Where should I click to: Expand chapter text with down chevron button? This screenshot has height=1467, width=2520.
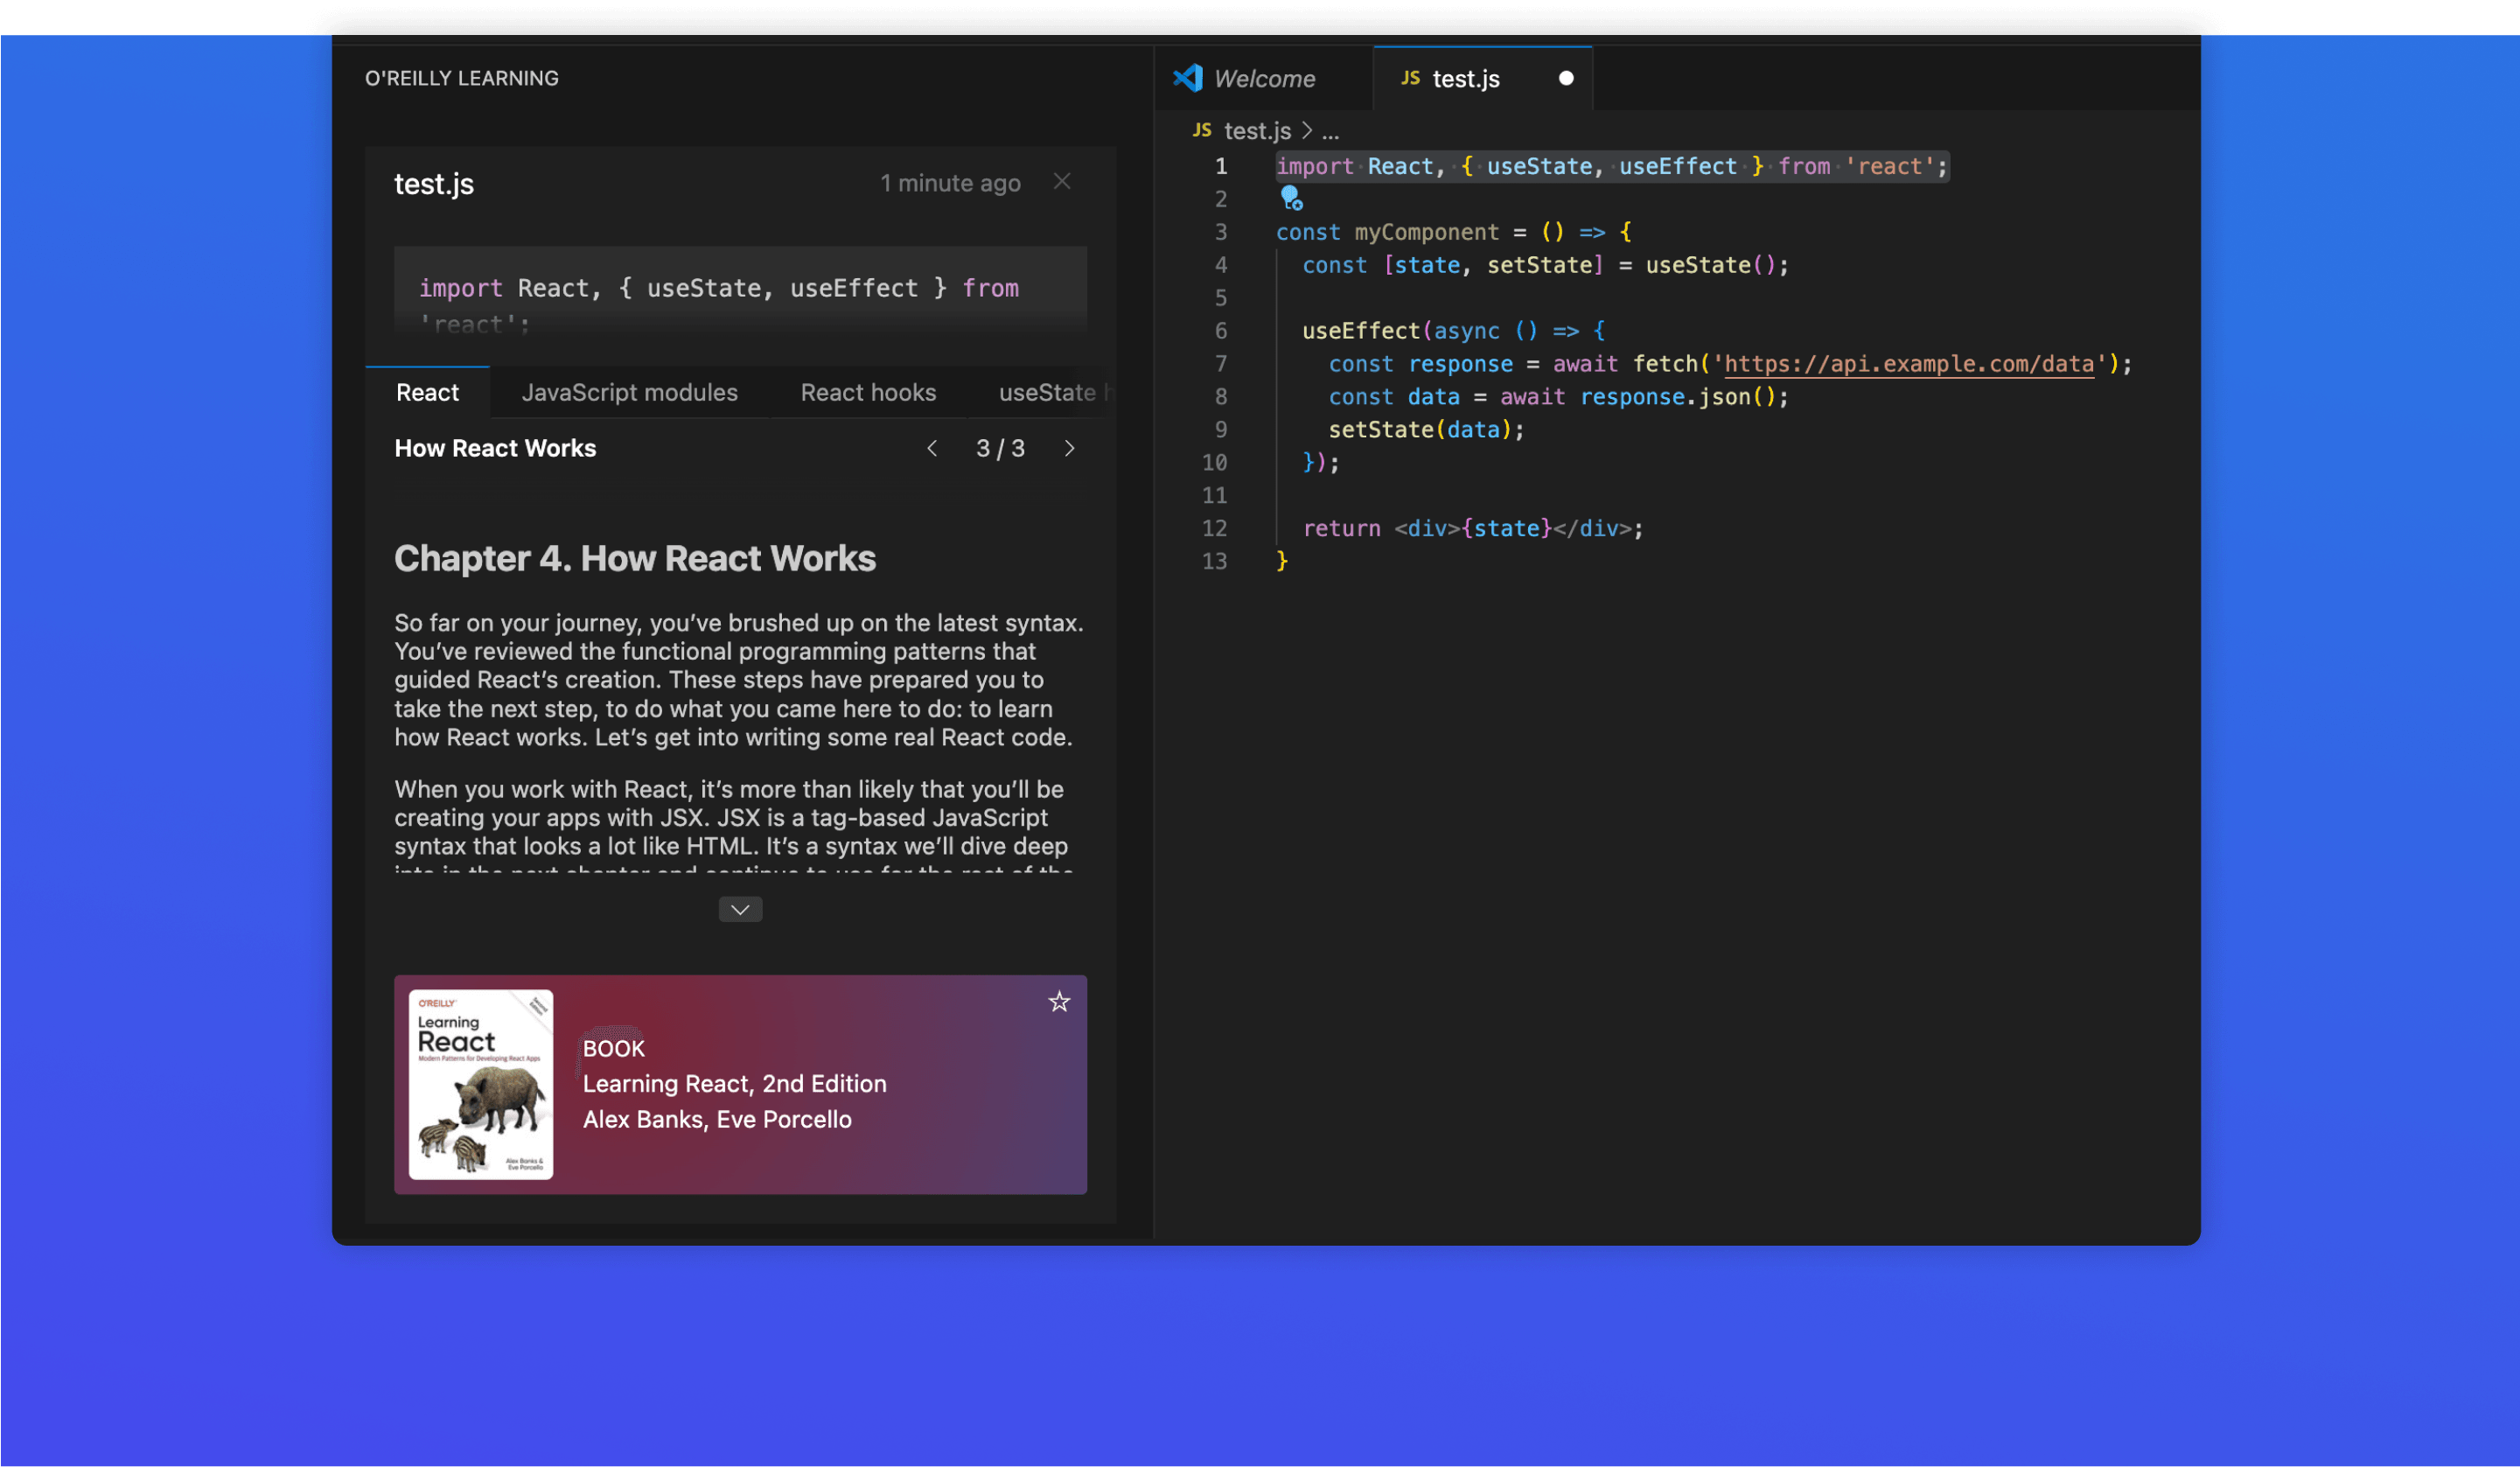click(740, 910)
